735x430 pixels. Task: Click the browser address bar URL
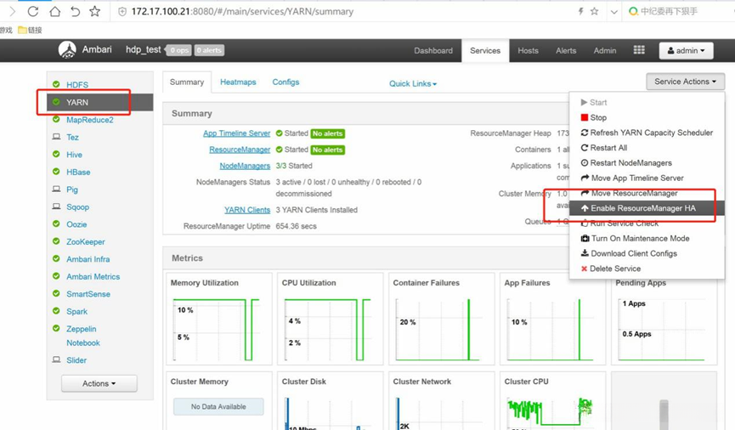click(242, 12)
